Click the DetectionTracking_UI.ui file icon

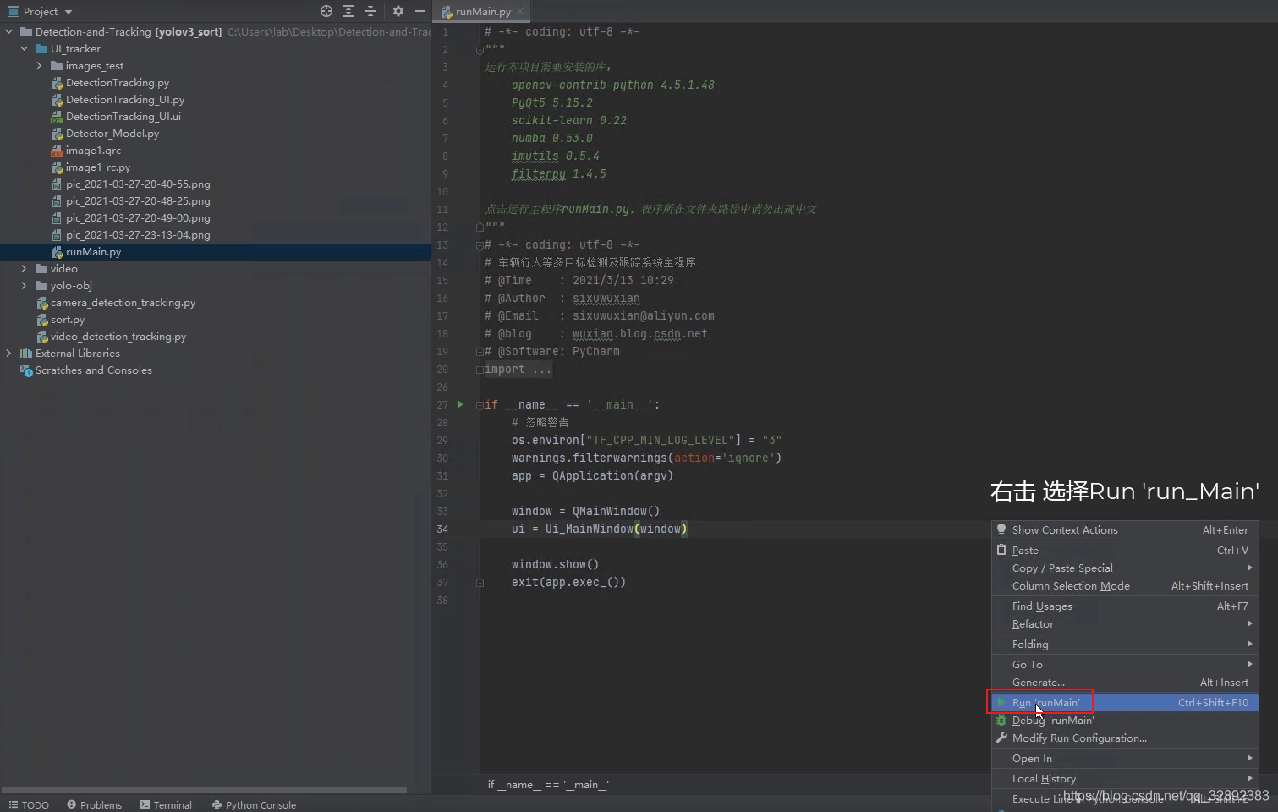click(x=58, y=117)
